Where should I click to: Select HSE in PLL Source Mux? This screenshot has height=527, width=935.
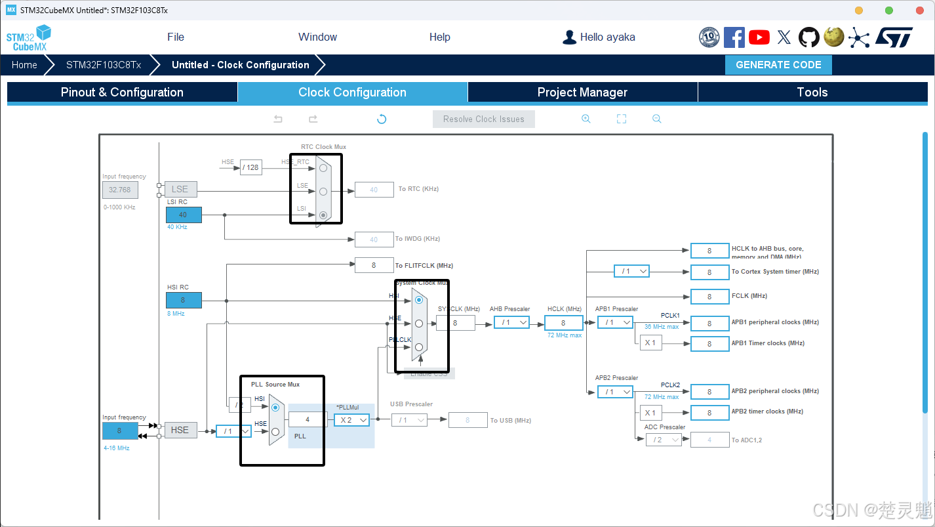(275, 432)
